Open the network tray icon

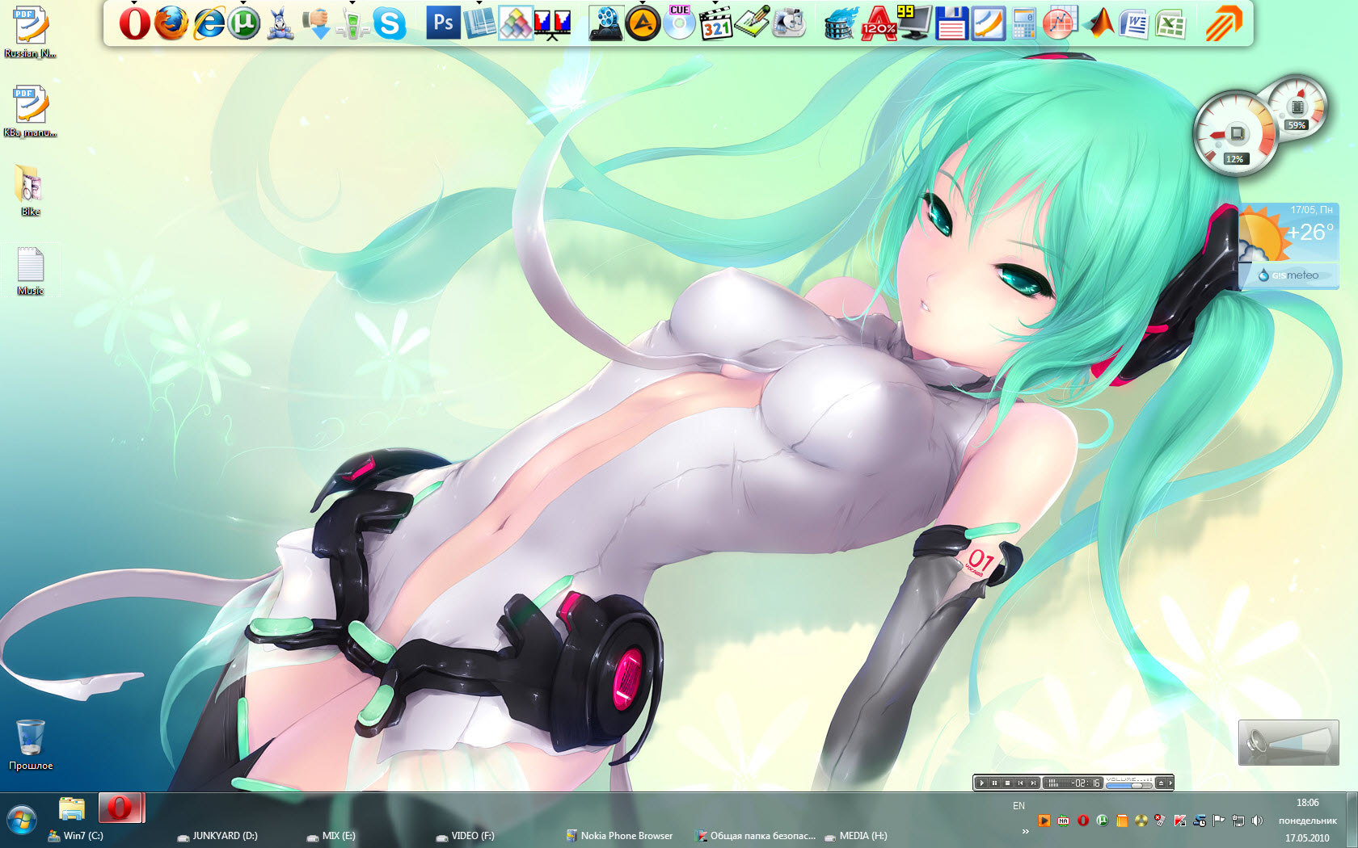click(x=1238, y=821)
